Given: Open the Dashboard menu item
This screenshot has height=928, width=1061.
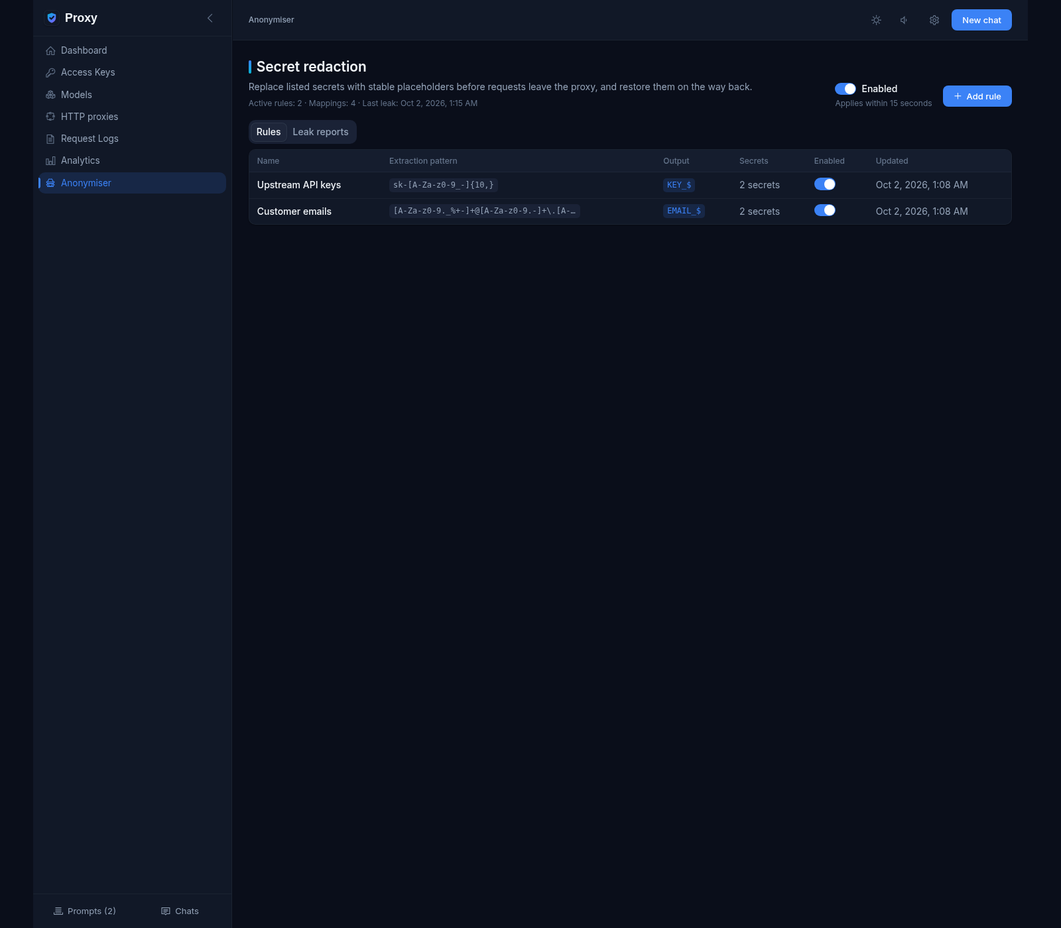Looking at the screenshot, I should tap(132, 50).
